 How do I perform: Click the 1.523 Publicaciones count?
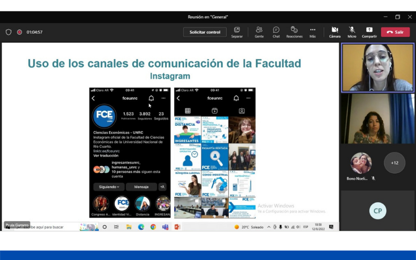click(128, 115)
